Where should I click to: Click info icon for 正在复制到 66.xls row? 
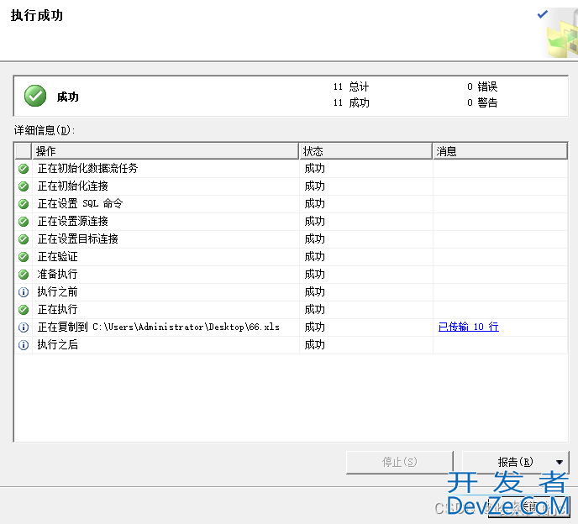click(x=24, y=327)
